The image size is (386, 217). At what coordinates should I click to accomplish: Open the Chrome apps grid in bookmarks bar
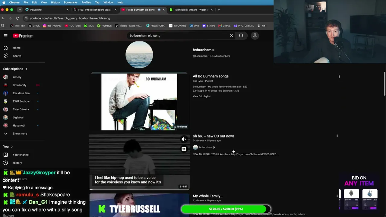(x=3, y=26)
